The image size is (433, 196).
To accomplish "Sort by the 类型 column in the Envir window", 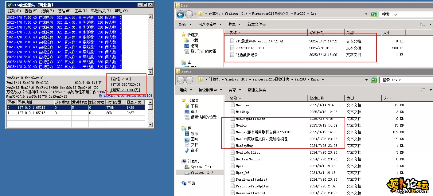I will coord(363,98).
